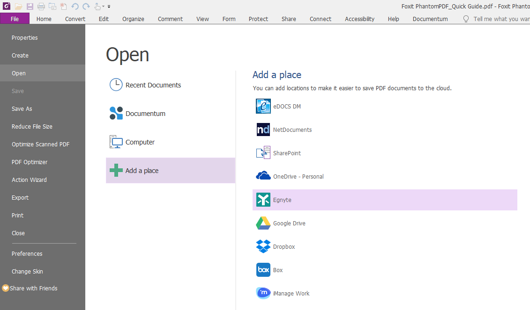Viewport: 530px width, 310px height.
Task: Expand the Hand tool dropdown arrow
Action: pyautogui.click(x=103, y=6)
